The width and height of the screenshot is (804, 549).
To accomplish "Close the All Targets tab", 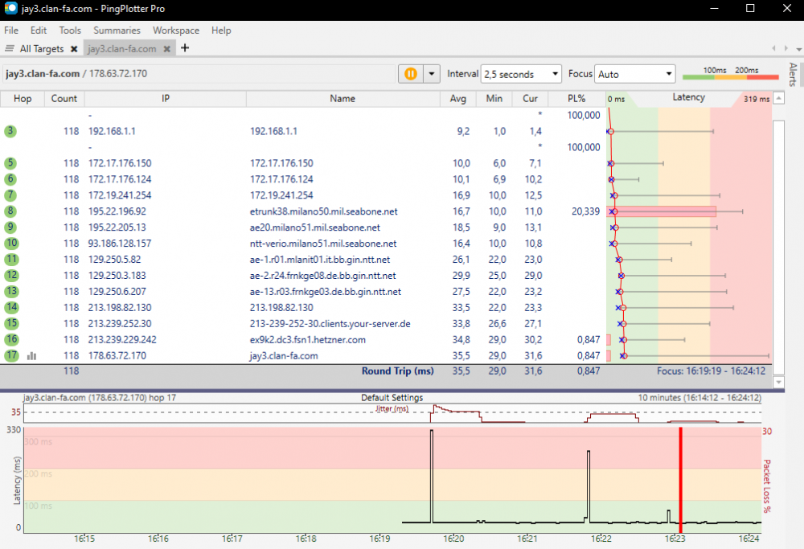I will click(74, 49).
